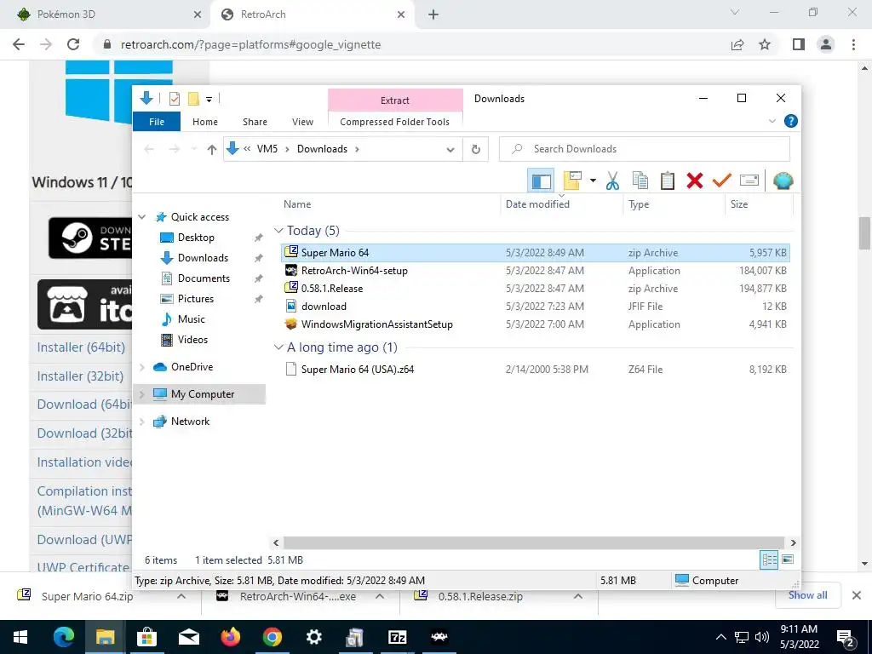The width and height of the screenshot is (872, 654).
Task: Expand the Network tree node
Action: coord(142,422)
